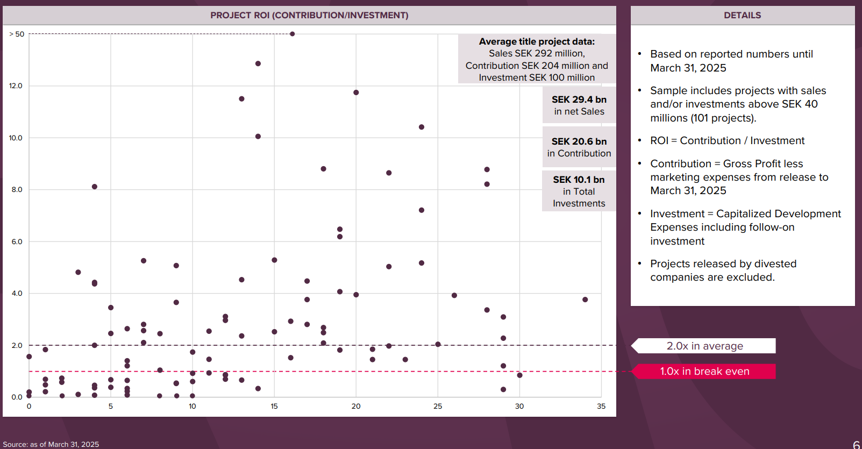The width and height of the screenshot is (862, 449).
Task: Click the '20' x-axis tick label
Action: pos(356,406)
